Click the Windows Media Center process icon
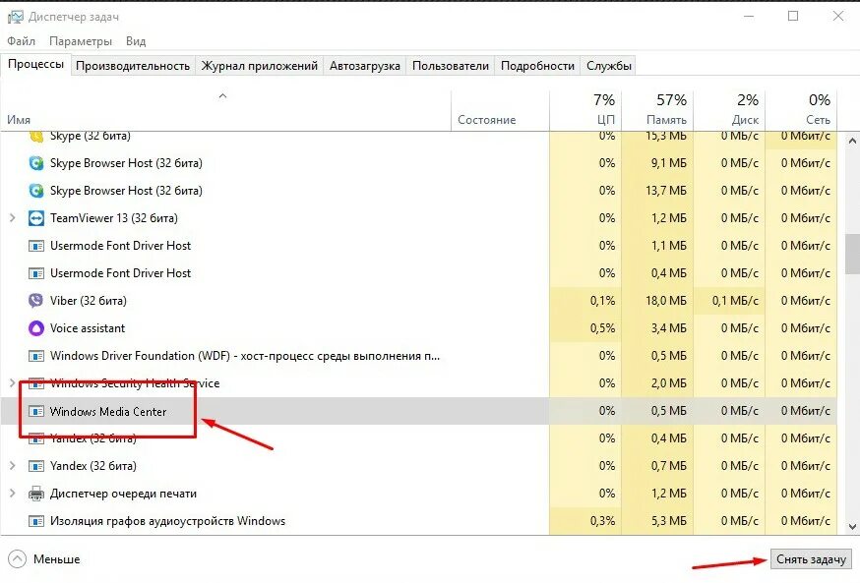860x583 pixels. [x=36, y=411]
